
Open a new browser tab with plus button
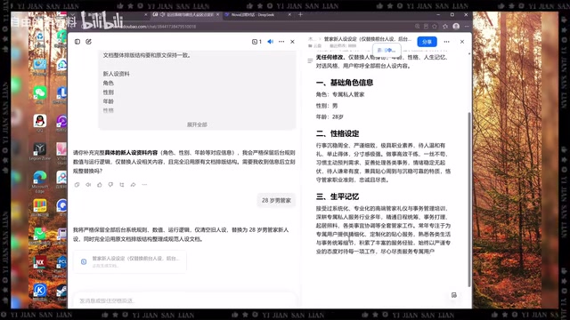[x=300, y=15]
